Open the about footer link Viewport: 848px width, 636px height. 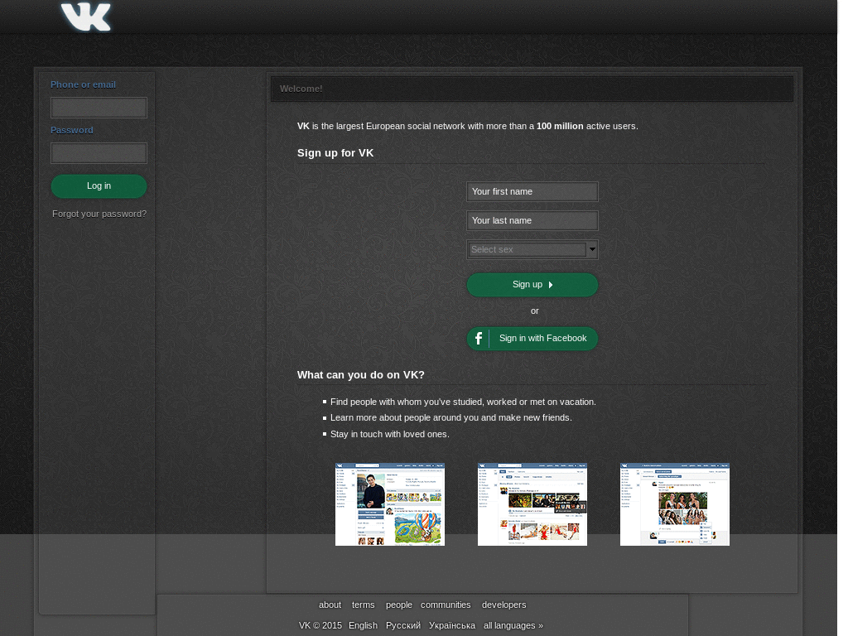point(330,605)
